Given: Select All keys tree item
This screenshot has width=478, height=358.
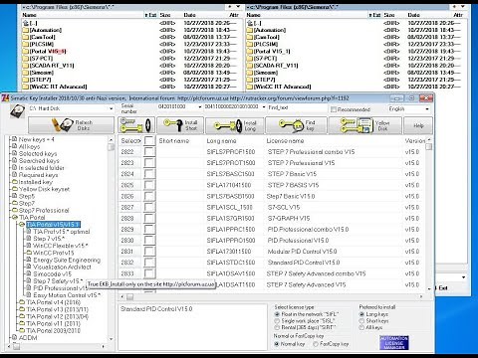Looking at the screenshot, I should 29,146.
